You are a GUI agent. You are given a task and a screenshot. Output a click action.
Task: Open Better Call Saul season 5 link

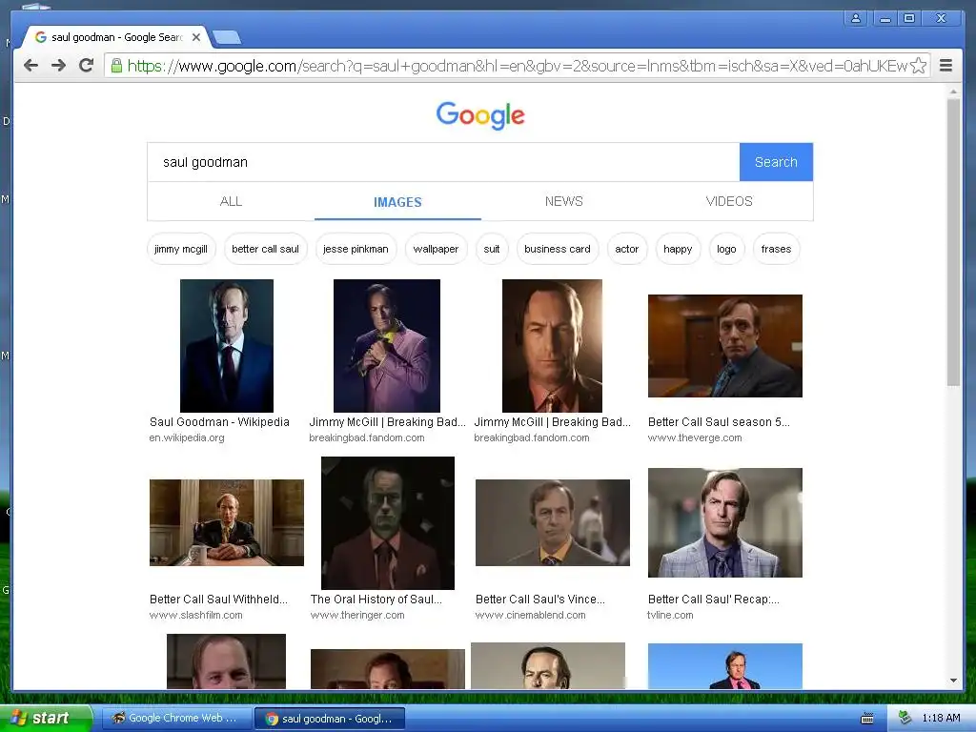719,422
